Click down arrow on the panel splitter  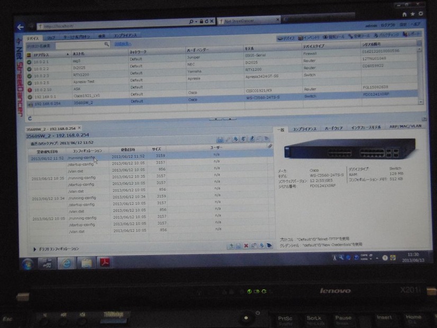(x=216, y=119)
